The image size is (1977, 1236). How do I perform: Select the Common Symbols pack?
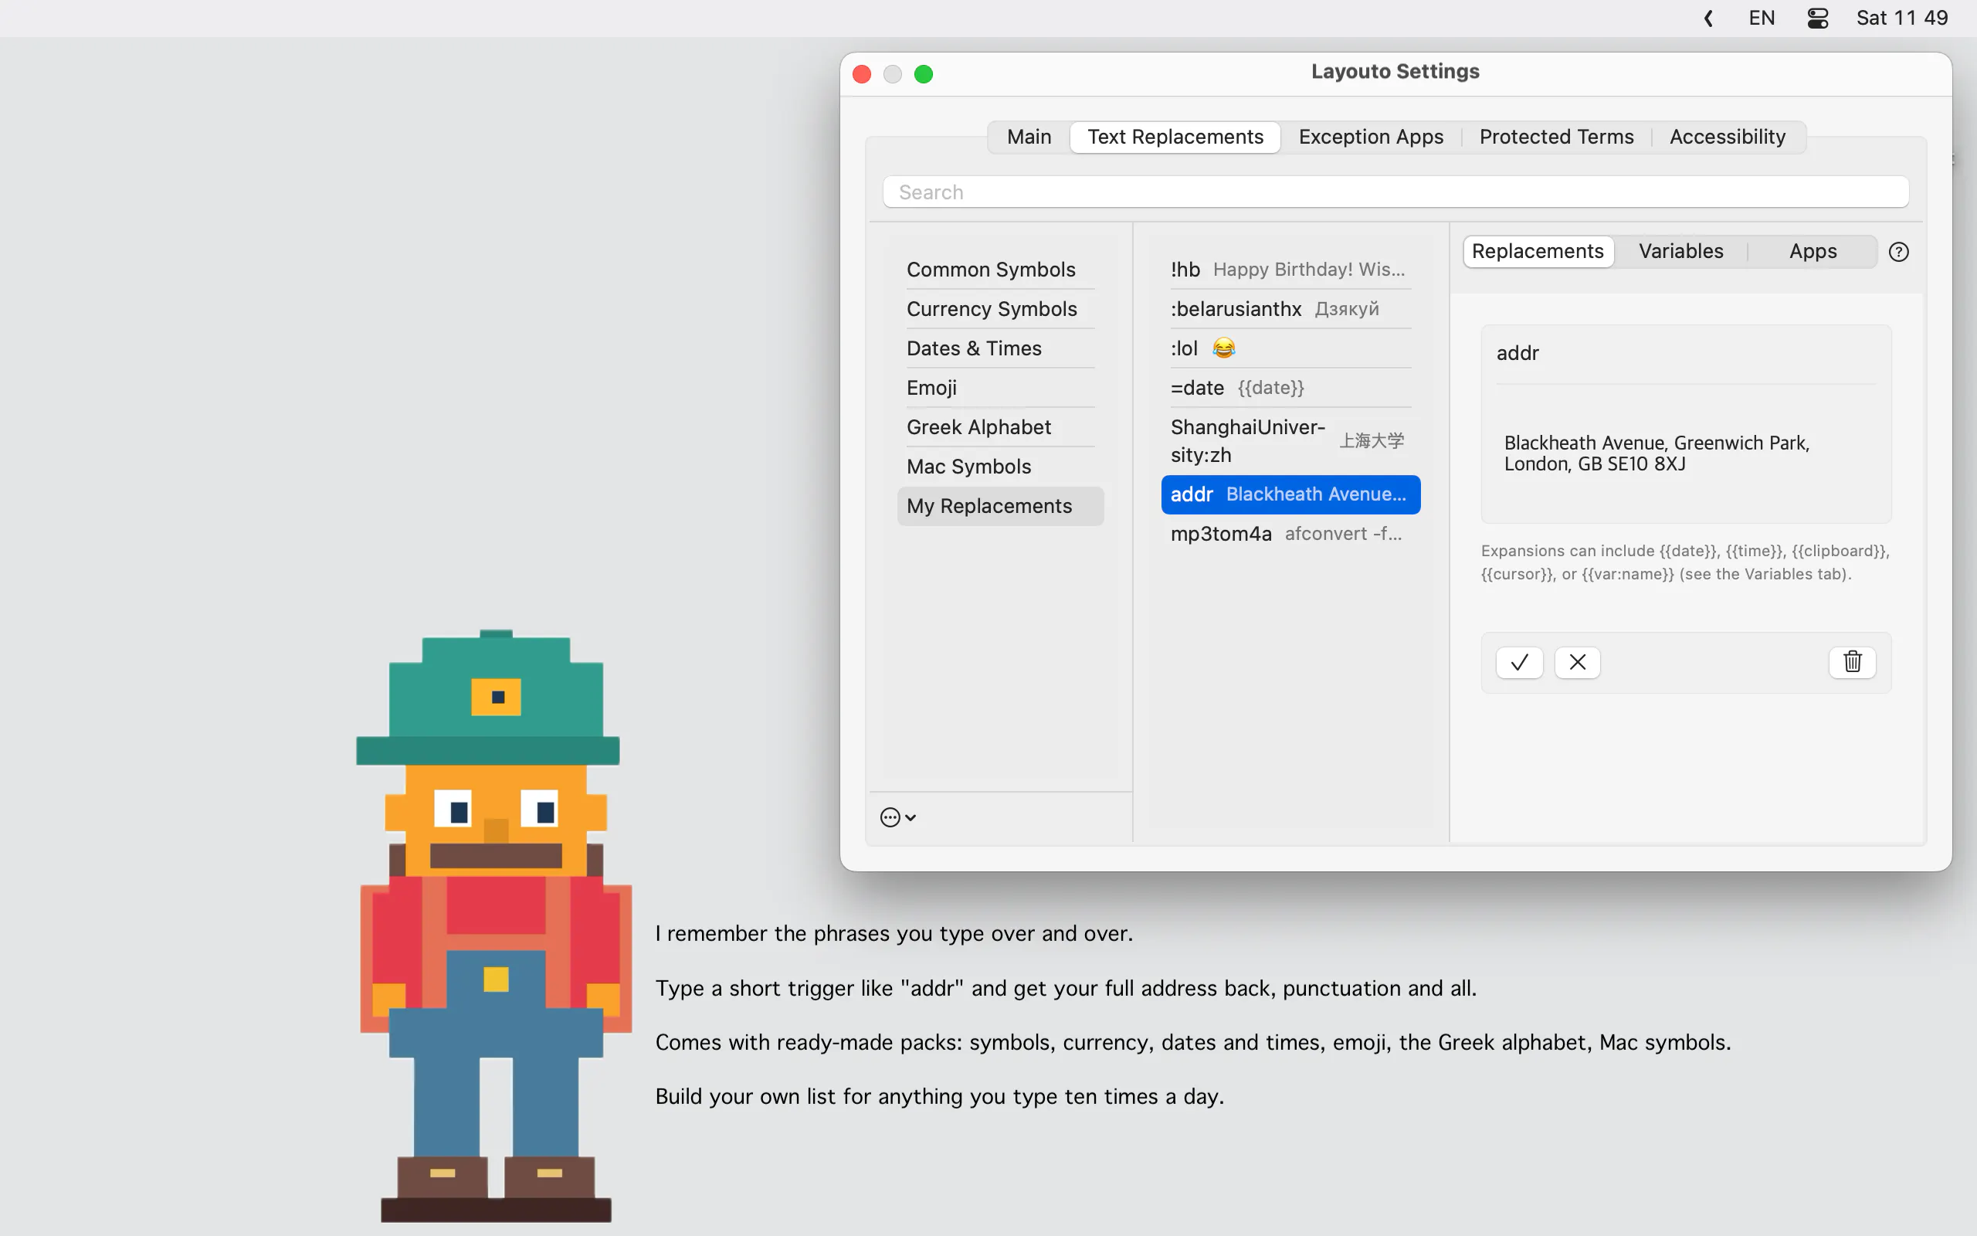coord(1000,270)
